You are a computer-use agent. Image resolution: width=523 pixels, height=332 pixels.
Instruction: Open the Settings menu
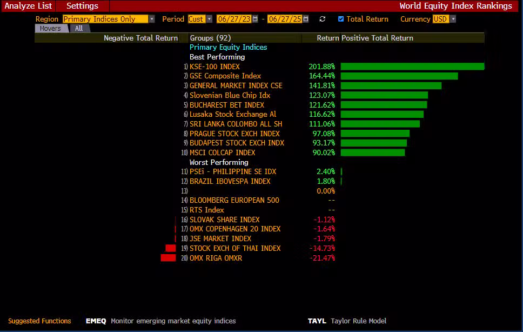[82, 6]
